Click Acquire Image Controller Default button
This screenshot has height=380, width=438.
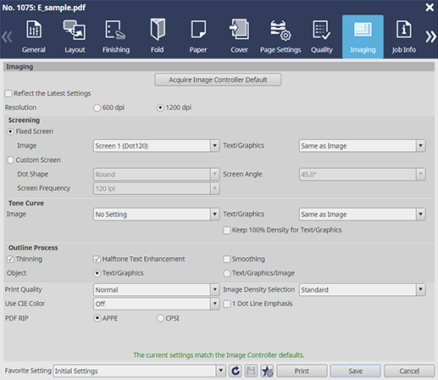(x=218, y=80)
